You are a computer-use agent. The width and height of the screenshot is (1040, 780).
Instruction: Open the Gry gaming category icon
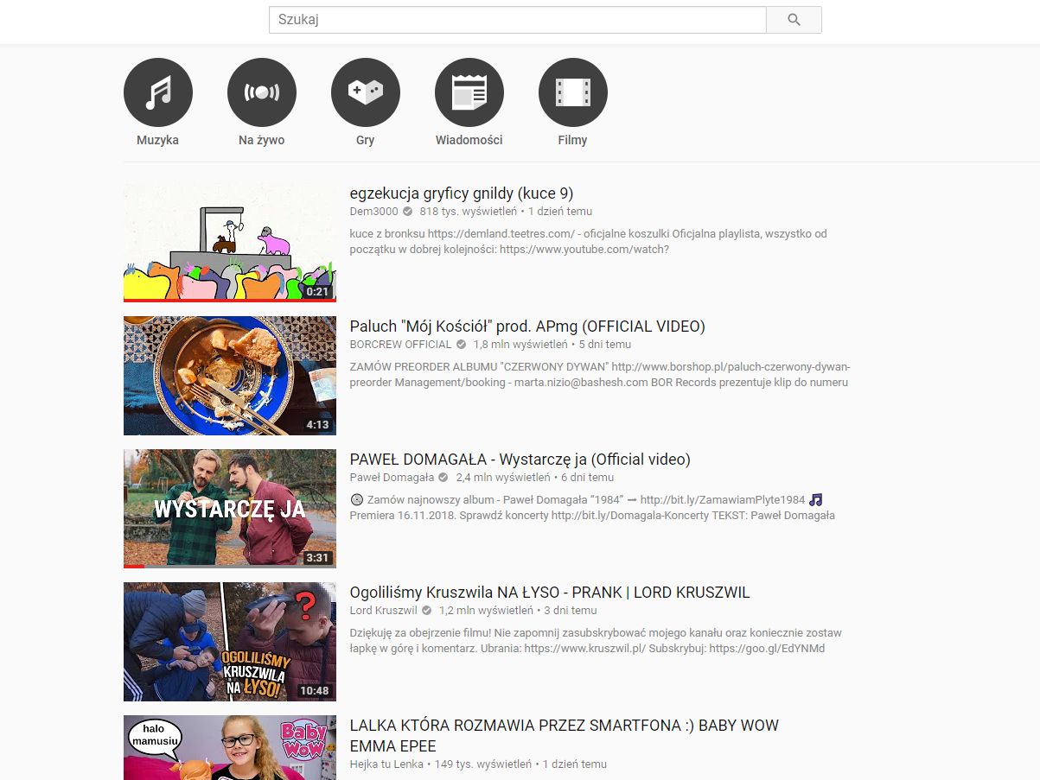point(366,92)
